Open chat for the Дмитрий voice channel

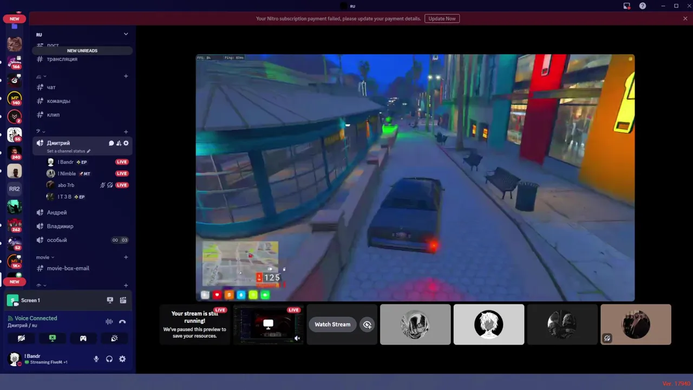tap(111, 143)
